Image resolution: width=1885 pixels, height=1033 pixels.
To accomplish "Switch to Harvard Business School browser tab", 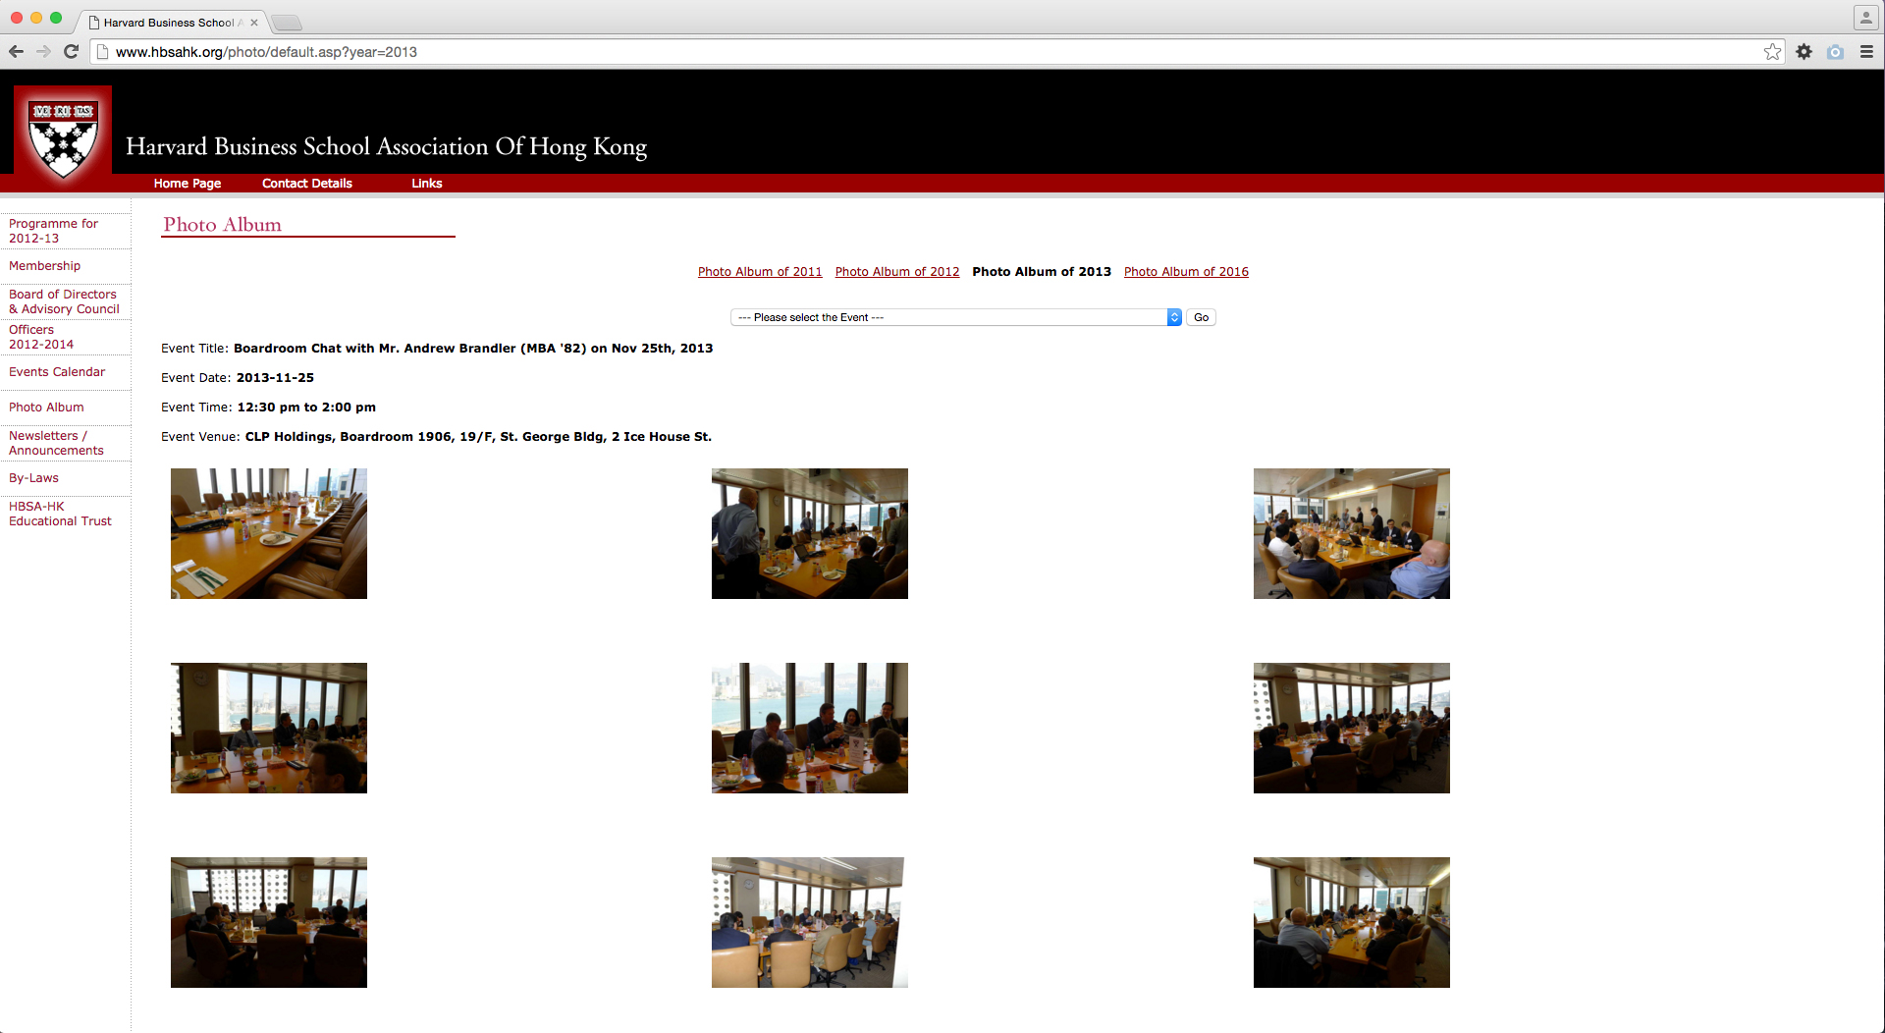I will (169, 22).
